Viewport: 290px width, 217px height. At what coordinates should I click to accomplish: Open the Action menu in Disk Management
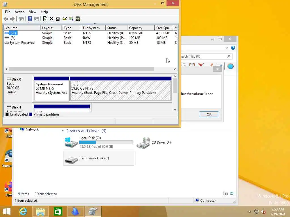[x=20, y=12]
